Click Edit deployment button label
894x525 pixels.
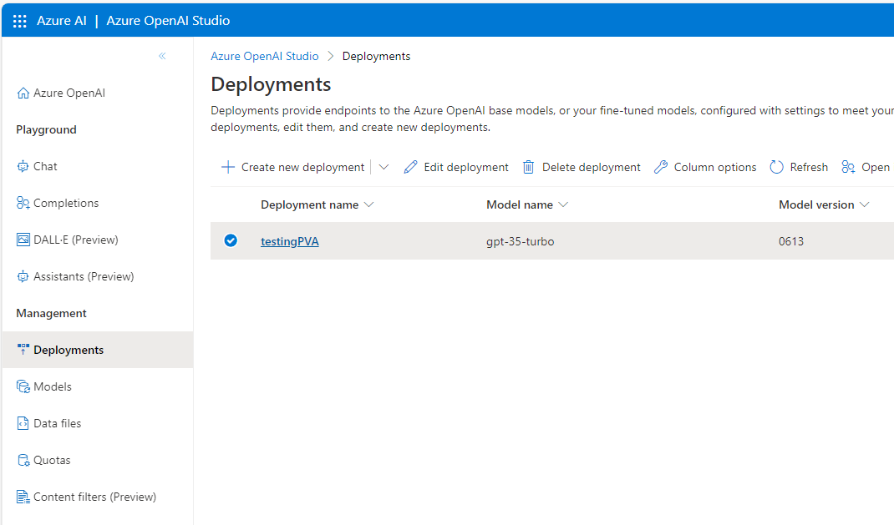coord(466,167)
